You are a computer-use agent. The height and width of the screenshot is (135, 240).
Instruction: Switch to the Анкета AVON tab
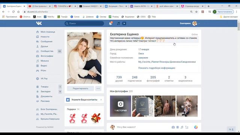tap(141, 6)
